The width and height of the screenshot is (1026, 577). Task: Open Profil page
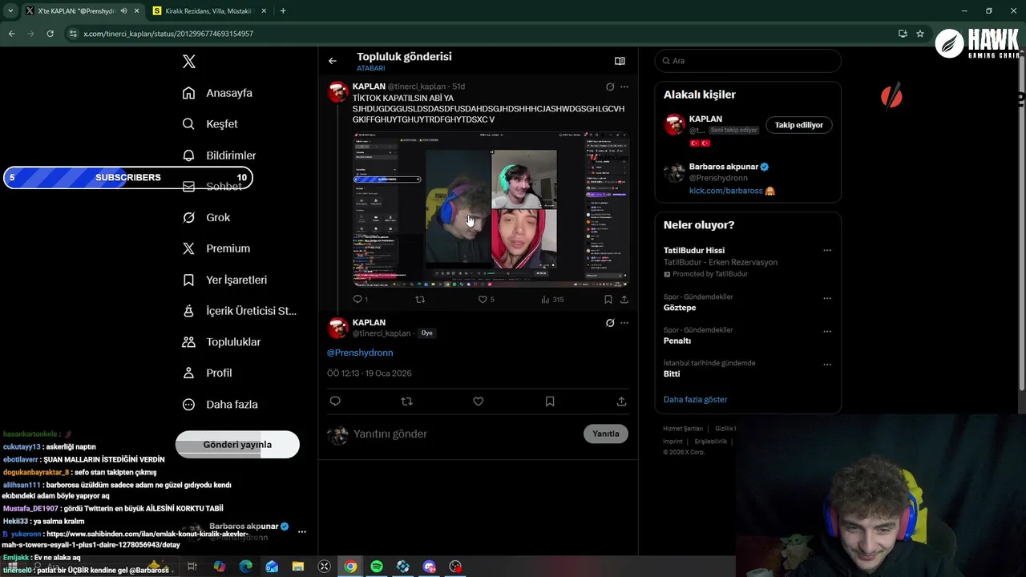click(207, 373)
